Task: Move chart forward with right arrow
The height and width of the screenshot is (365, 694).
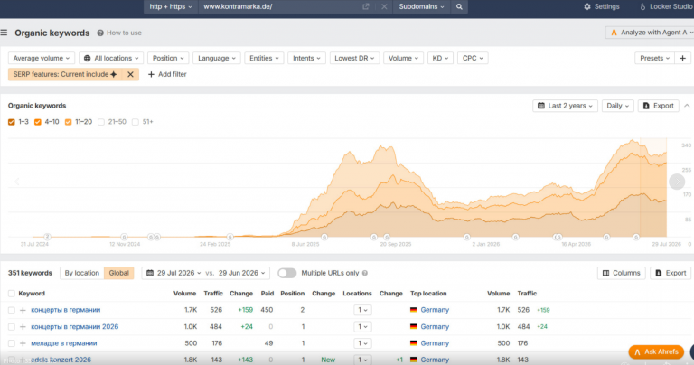Action: (677, 182)
